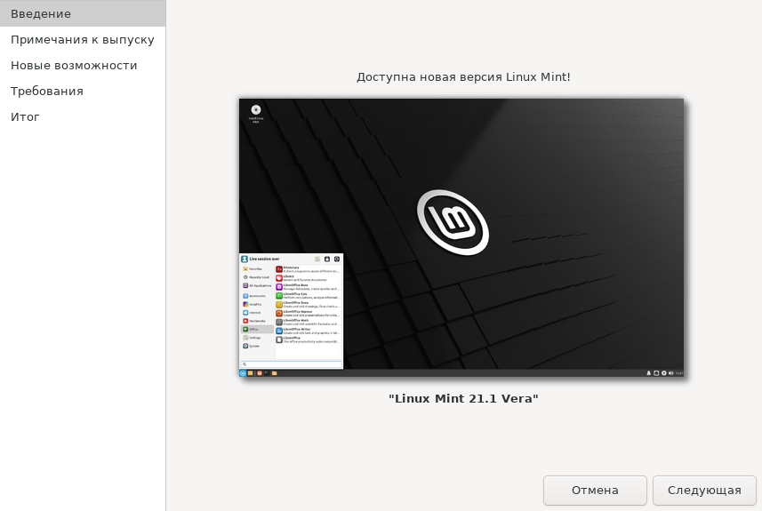Select the Введение sidebar page

[x=83, y=13]
